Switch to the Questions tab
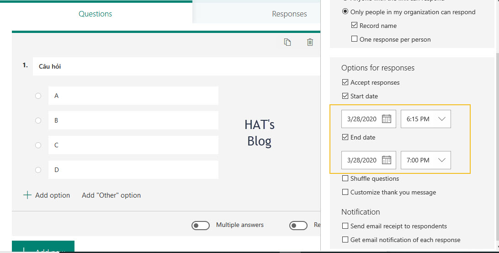The width and height of the screenshot is (499, 253). point(96,14)
